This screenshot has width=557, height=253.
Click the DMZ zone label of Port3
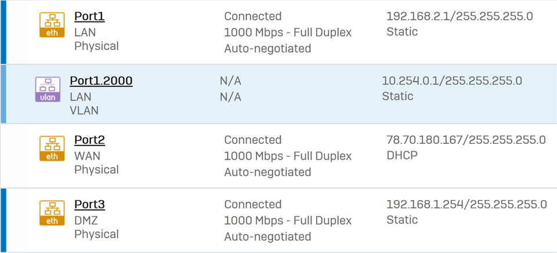(x=86, y=221)
